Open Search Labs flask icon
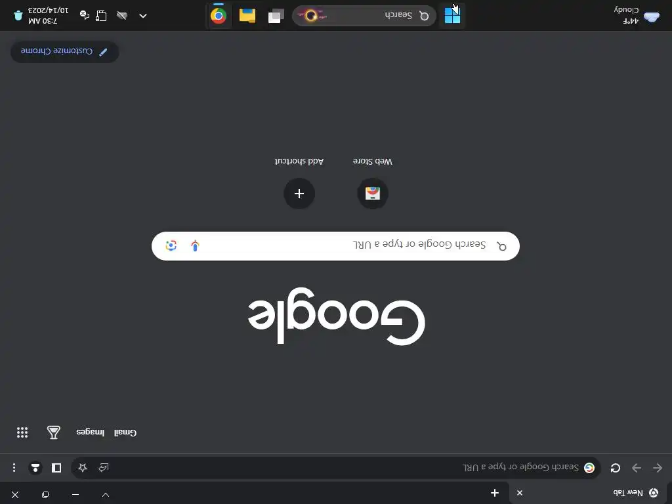This screenshot has height=504, width=672. (x=54, y=432)
